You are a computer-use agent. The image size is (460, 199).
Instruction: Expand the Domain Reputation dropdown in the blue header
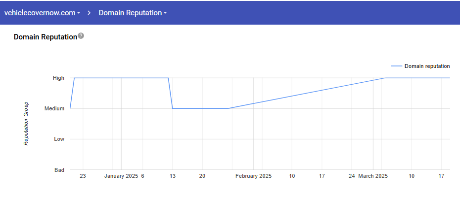[x=133, y=13]
